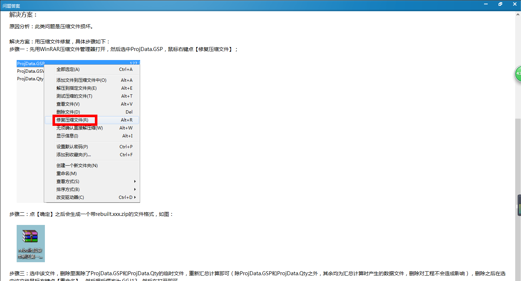
Task: Click the 问题答案 title bar text
Action: coord(11,6)
